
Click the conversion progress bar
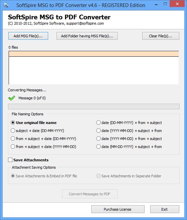pos(94,106)
